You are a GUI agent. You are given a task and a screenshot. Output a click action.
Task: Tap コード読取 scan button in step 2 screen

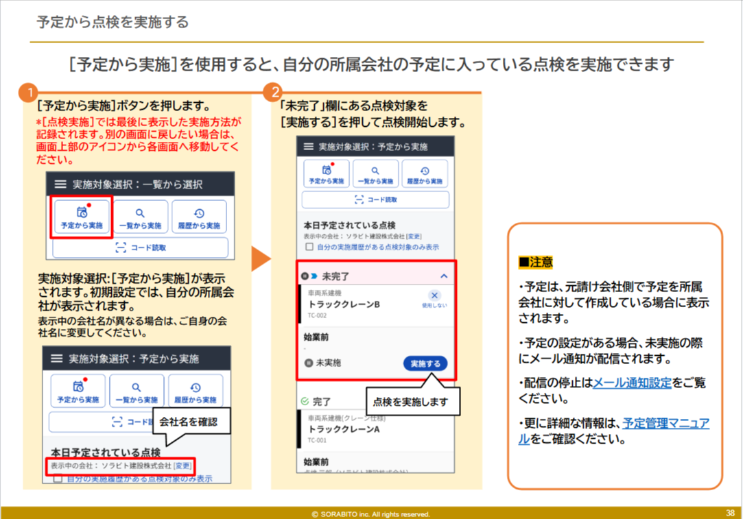point(375,200)
